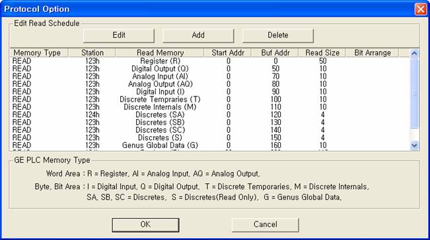430x240 pixels.
Task: Click the list scrollbar down arrow
Action: (414, 145)
